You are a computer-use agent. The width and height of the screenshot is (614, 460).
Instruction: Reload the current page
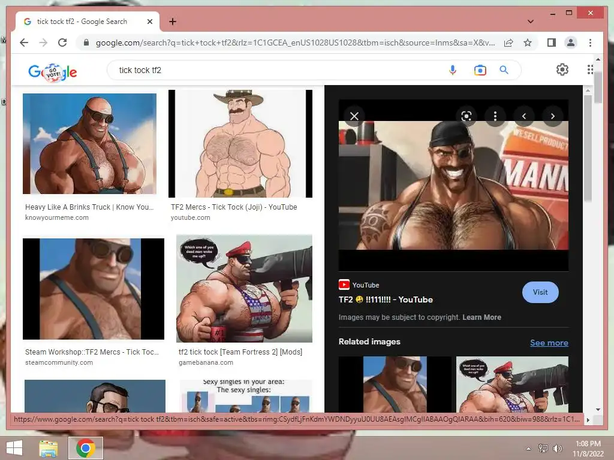tap(62, 43)
